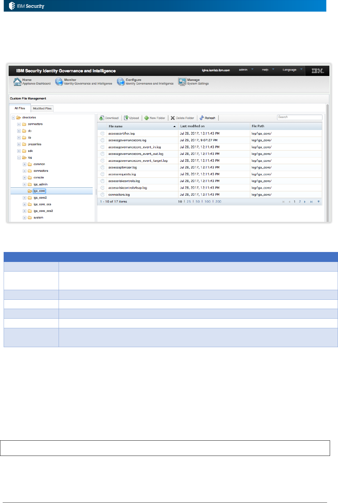Image resolution: width=338 pixels, height=503 pixels.
Task: Sort by File Path column header
Action: [286, 126]
